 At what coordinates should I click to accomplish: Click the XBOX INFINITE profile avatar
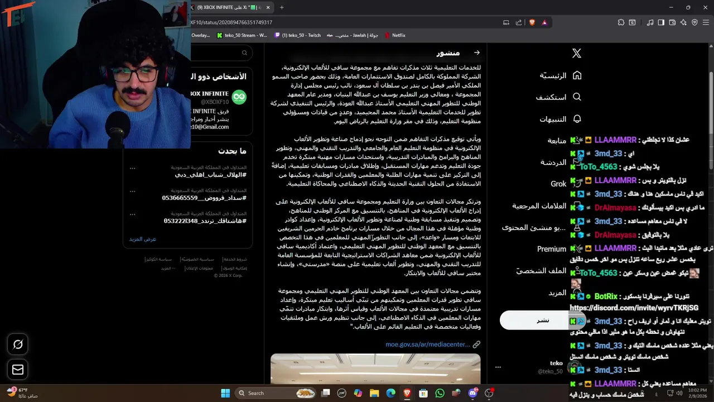pyautogui.click(x=239, y=97)
